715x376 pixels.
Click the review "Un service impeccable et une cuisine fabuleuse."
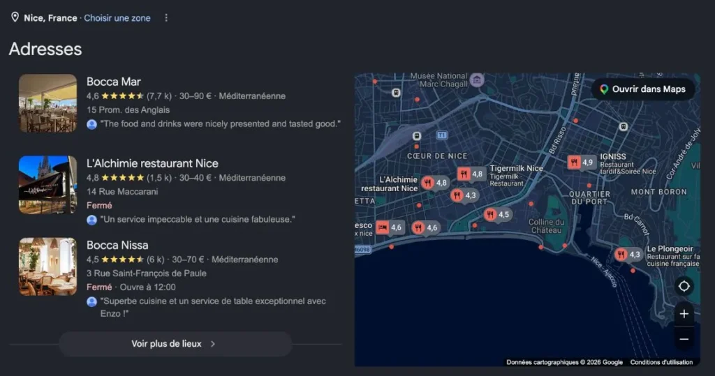point(198,219)
